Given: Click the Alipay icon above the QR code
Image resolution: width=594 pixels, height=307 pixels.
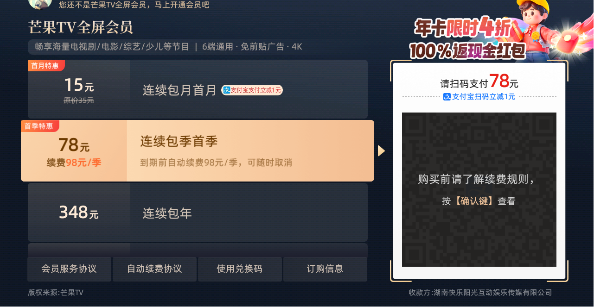Looking at the screenshot, I should (x=447, y=97).
